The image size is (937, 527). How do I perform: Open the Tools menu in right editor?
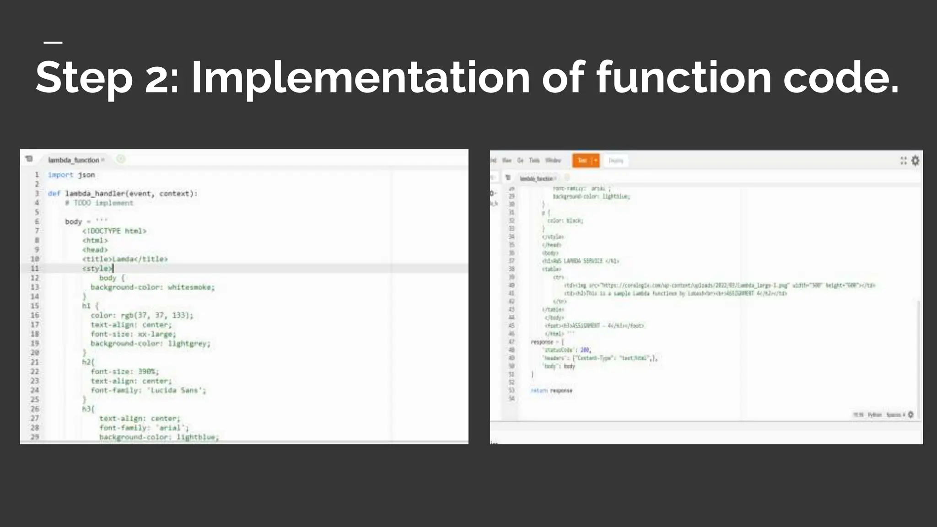(534, 161)
